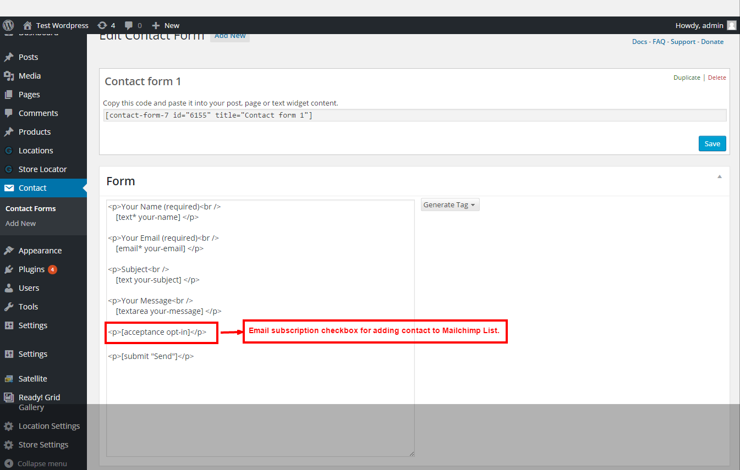This screenshot has height=470, width=740.
Task: Open the Docs link
Action: (640, 42)
